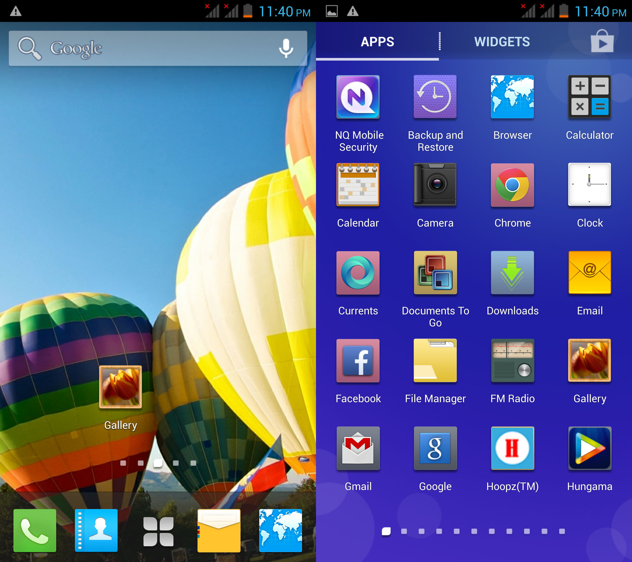Open NQ Mobile Security app
Viewport: 632px width, 562px height.
point(358,97)
